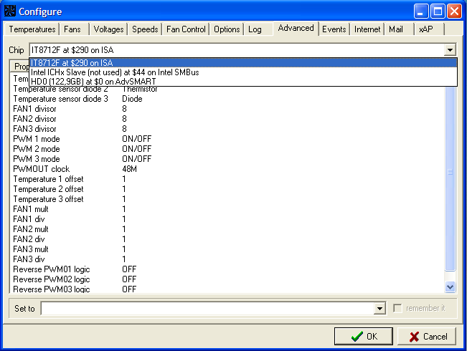Image resolution: width=467 pixels, height=351 pixels.
Task: Select the Temperature sensor diode 3 row
Action: coord(228,99)
